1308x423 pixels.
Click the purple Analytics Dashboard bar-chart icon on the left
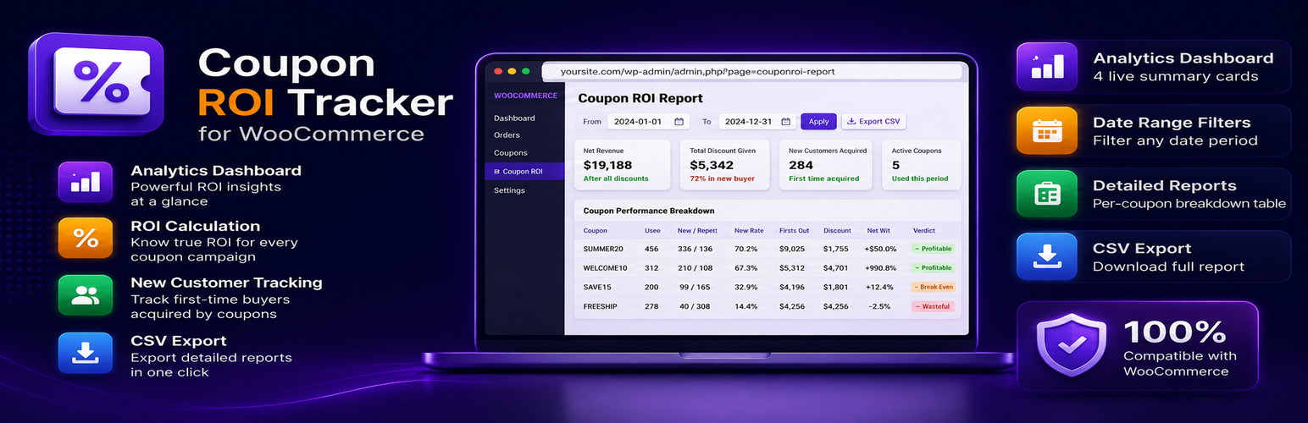coord(85,183)
